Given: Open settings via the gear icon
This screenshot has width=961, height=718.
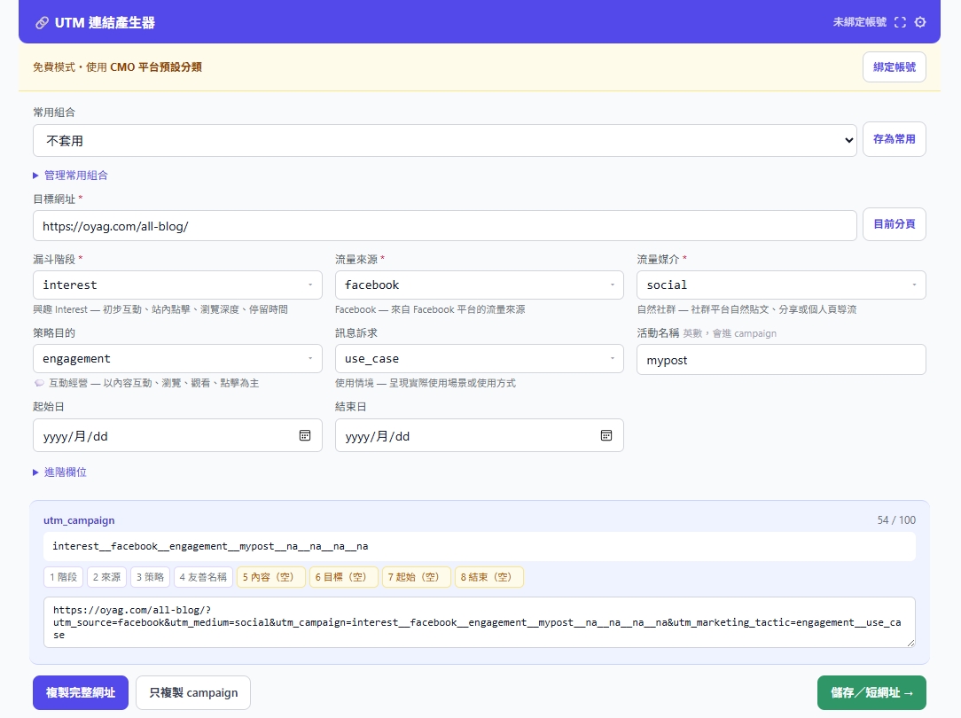Looking at the screenshot, I should [920, 22].
